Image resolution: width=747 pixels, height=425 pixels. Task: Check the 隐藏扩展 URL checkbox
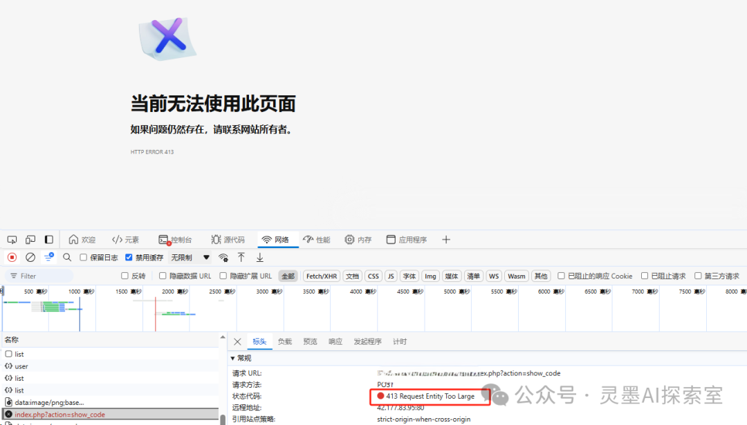(x=223, y=276)
